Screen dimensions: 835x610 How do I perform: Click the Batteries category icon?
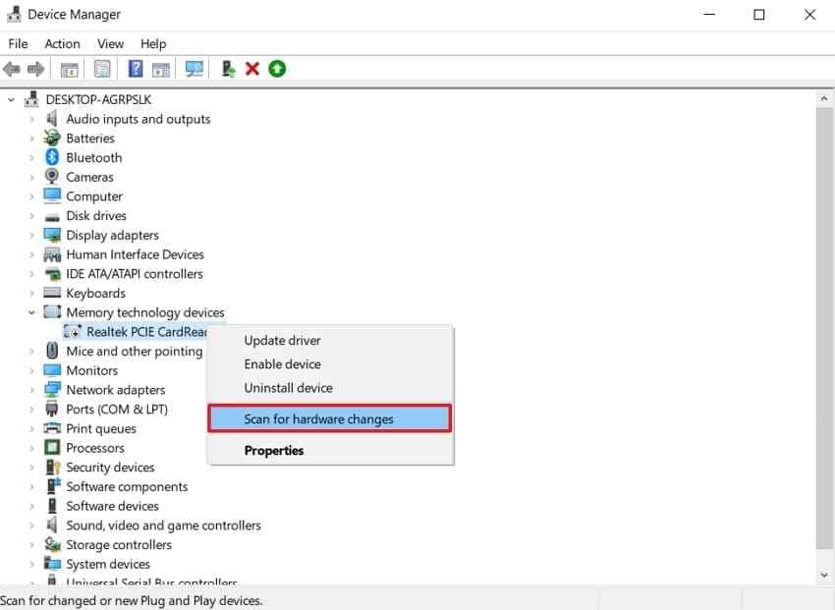[52, 138]
